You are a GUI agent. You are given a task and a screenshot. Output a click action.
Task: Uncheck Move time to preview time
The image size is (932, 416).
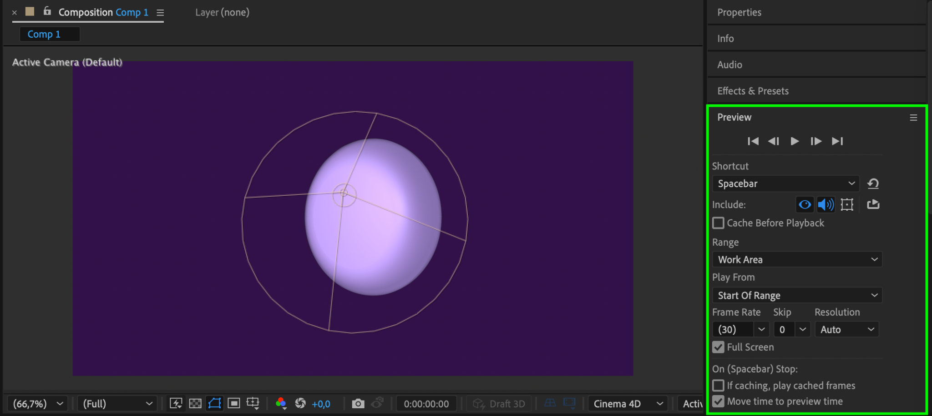pyautogui.click(x=718, y=401)
